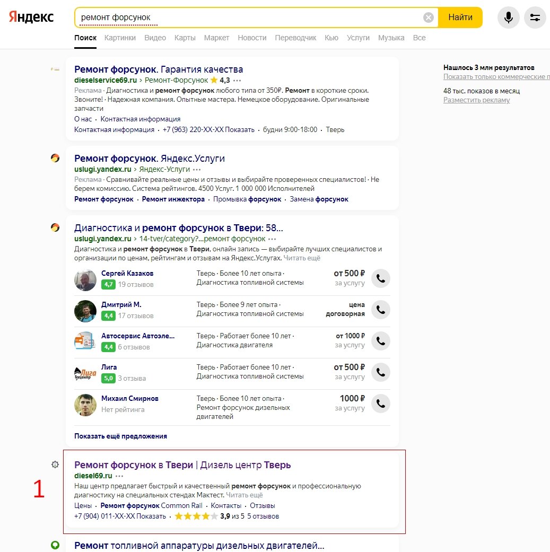Viewport: 550px width, 552px height.
Task: Open the Отзывы sitelink of diesel69.ru
Action: click(x=263, y=505)
